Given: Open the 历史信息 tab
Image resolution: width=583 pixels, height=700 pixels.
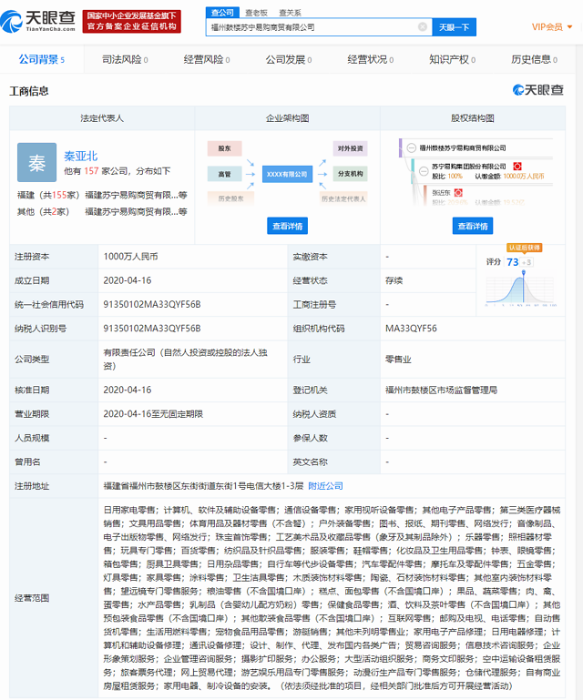Looking at the screenshot, I should 534,59.
